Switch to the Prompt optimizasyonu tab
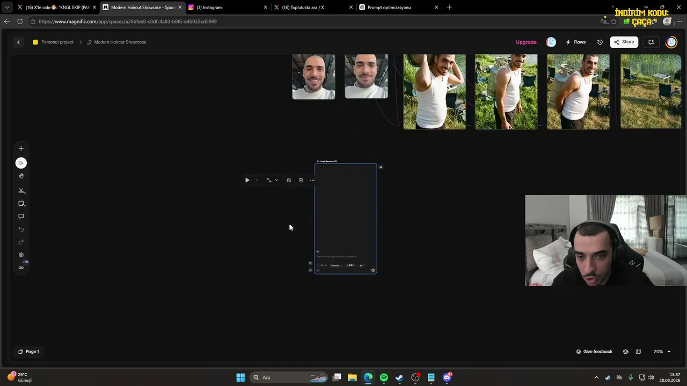The image size is (687, 386). [x=398, y=8]
